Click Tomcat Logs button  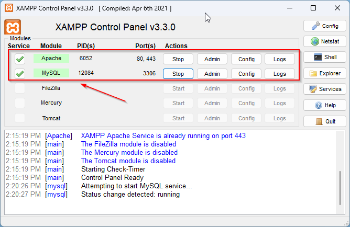point(280,118)
